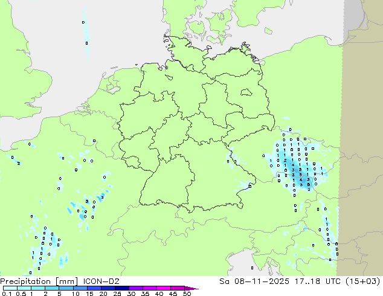Click the "Sa" weekday label

(224, 282)
